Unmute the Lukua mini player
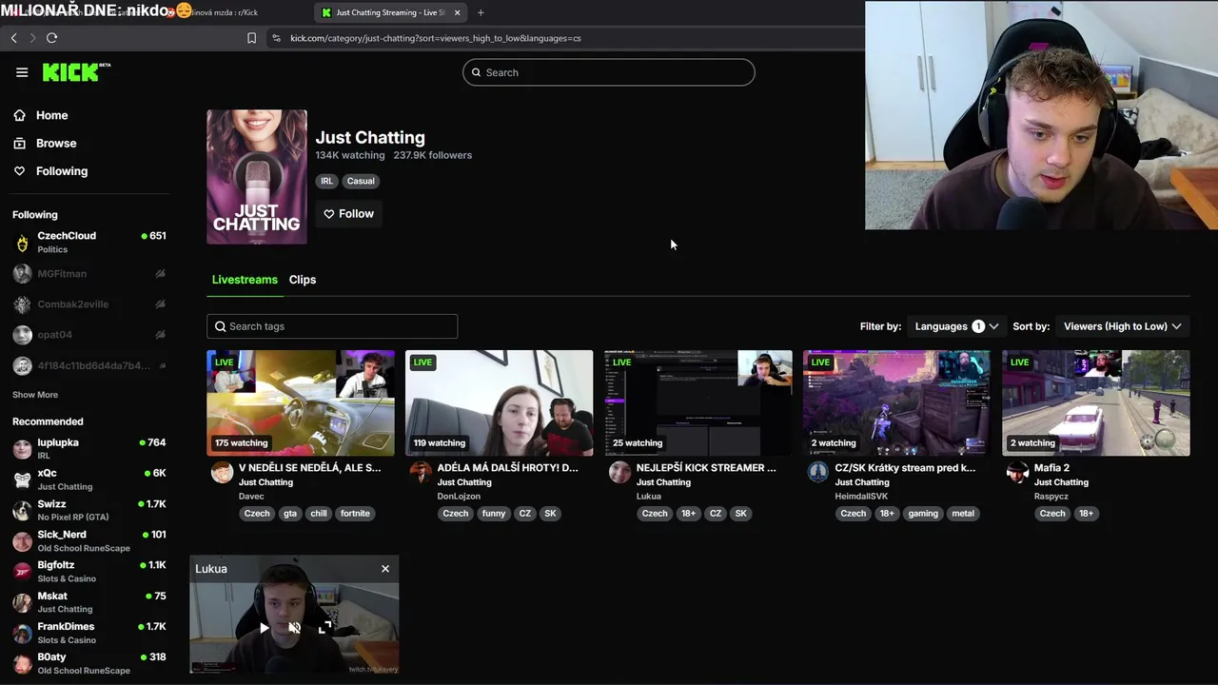The image size is (1218, 685). click(294, 628)
